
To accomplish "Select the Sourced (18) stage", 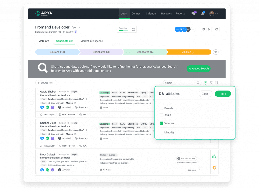I will (57, 52).
